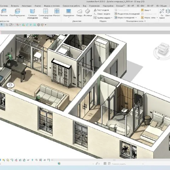Select the Схема разрезки стены grid tool
Viewport: 170px width, 170px height.
(x=45, y=14)
